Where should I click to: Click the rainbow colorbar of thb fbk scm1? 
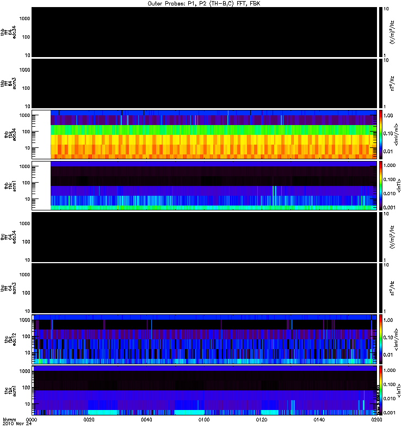click(381, 185)
